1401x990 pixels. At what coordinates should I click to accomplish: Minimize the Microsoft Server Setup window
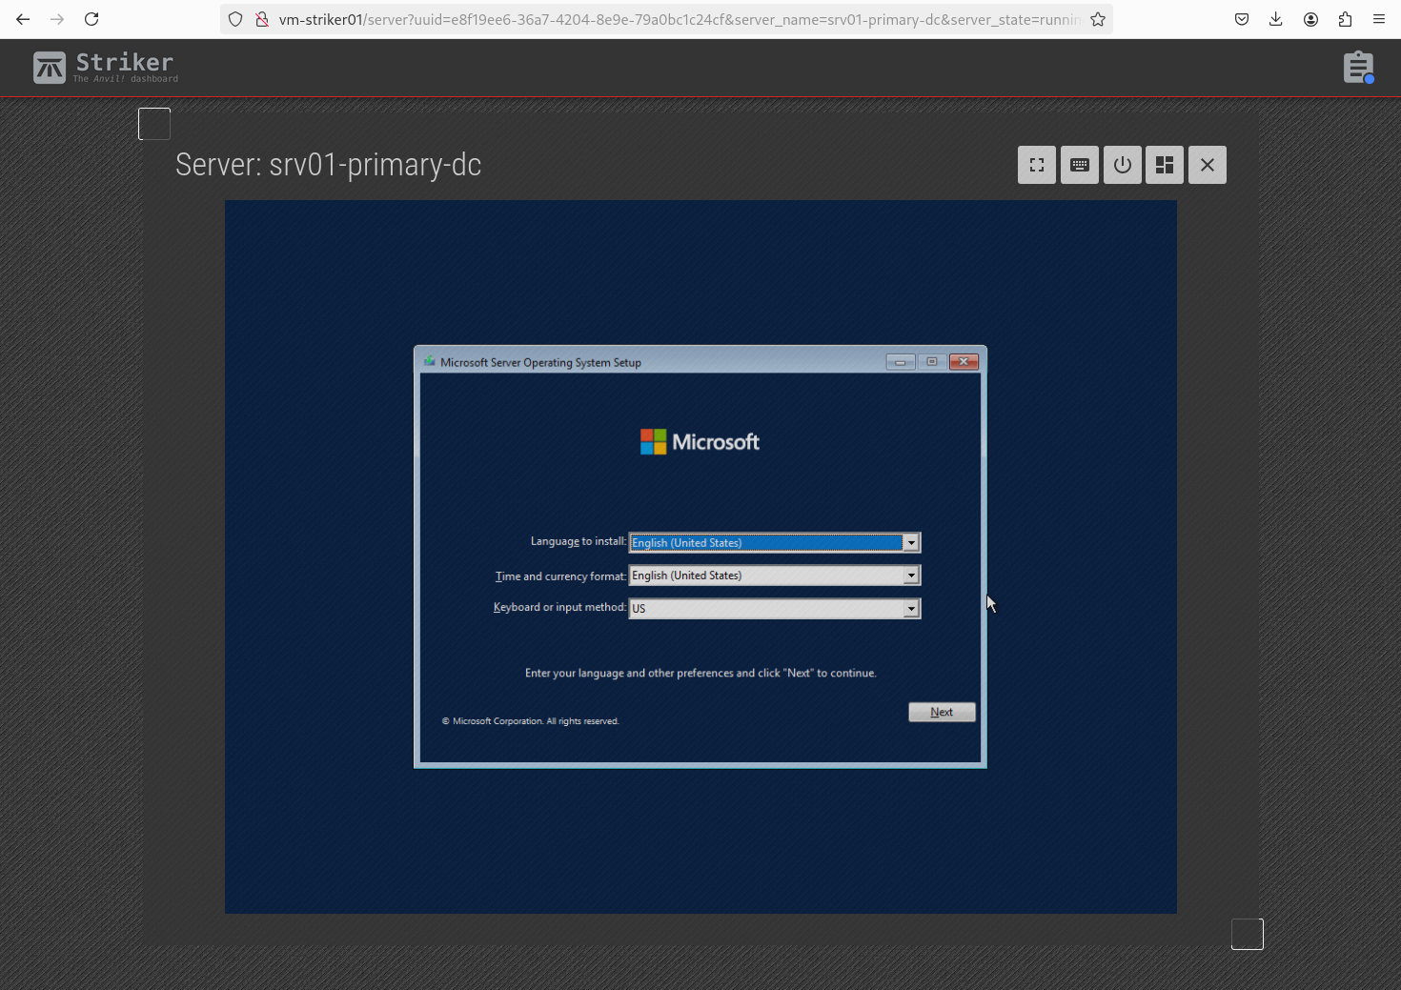click(x=901, y=362)
